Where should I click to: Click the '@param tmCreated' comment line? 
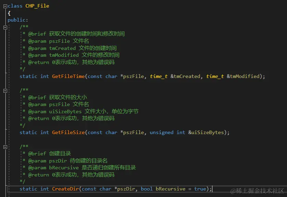click(x=70, y=48)
